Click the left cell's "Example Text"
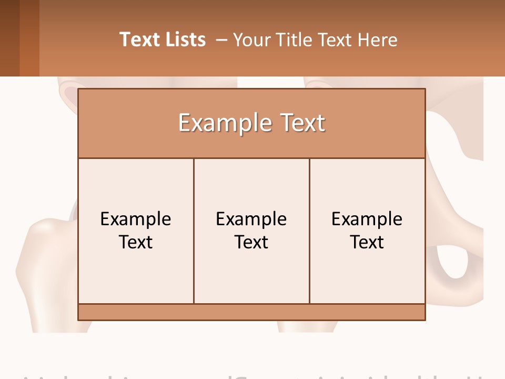Viewport: 505px width, 379px height. point(136,230)
